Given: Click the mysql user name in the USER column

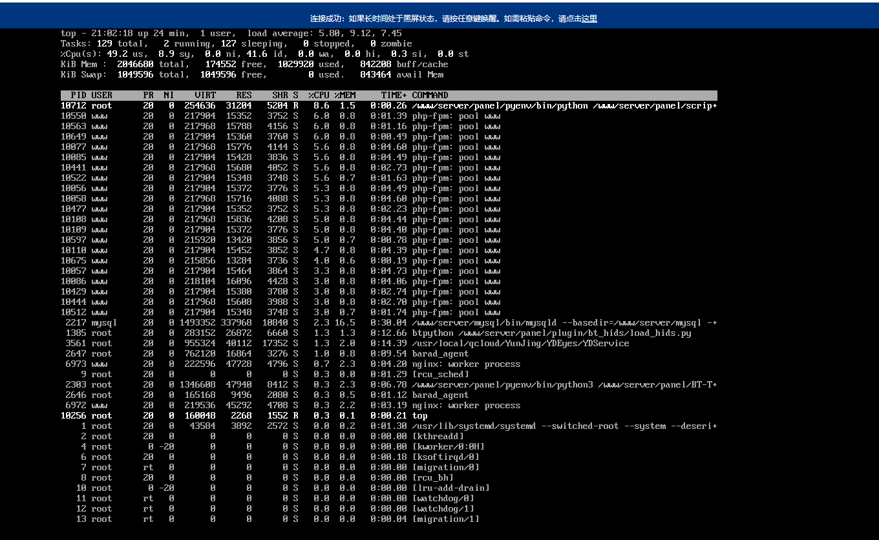Looking at the screenshot, I should (x=104, y=322).
